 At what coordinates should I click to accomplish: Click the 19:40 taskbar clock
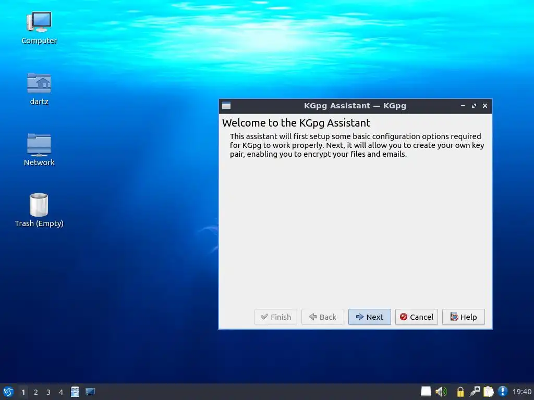[521, 392]
